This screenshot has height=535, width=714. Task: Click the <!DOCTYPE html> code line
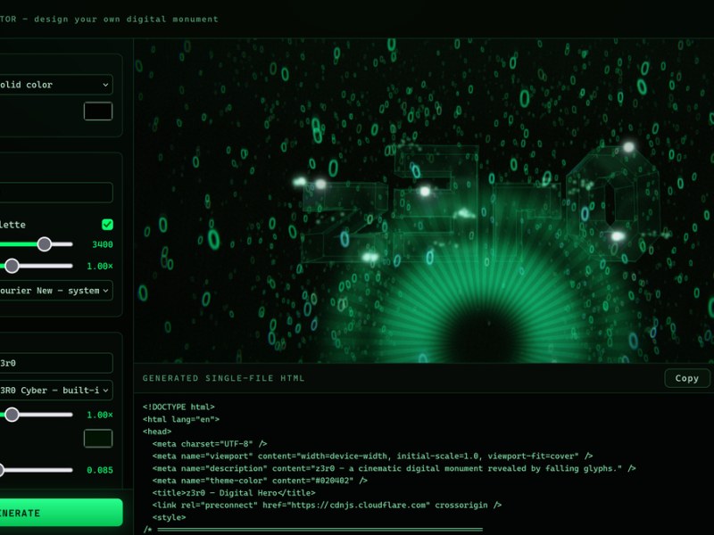pyautogui.click(x=178, y=407)
